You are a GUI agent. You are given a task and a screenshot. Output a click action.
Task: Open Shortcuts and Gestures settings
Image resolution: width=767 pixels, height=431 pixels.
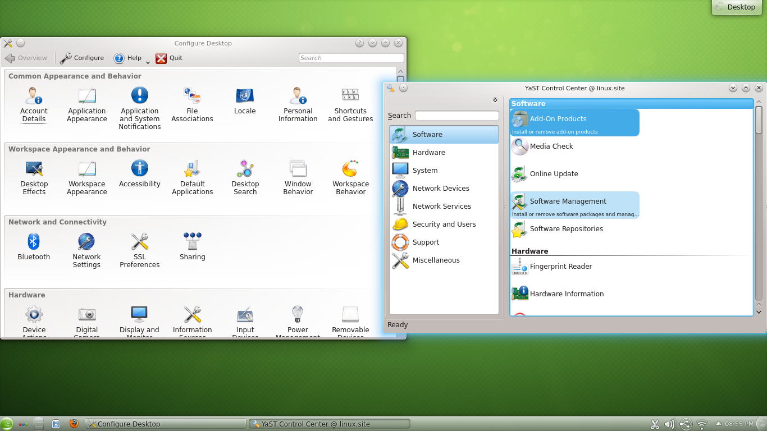tap(350, 104)
